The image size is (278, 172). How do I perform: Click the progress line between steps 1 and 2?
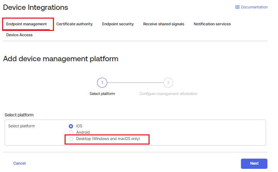tap(135, 83)
